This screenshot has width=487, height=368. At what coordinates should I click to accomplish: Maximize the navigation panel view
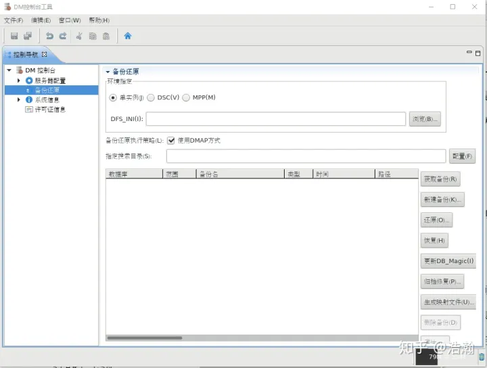478,53
